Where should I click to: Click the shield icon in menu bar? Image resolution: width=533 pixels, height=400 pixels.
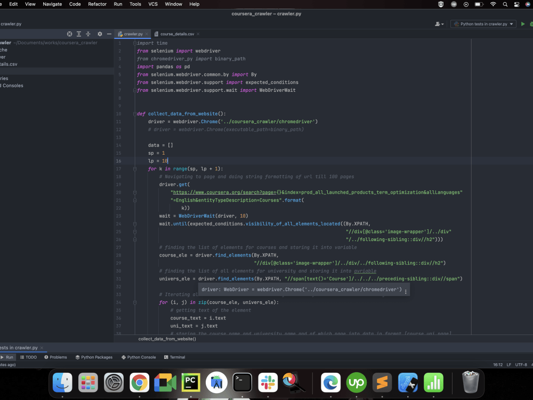click(x=441, y=4)
